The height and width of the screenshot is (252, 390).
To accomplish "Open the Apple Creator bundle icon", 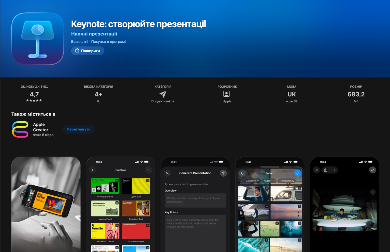I will [x=20, y=129].
